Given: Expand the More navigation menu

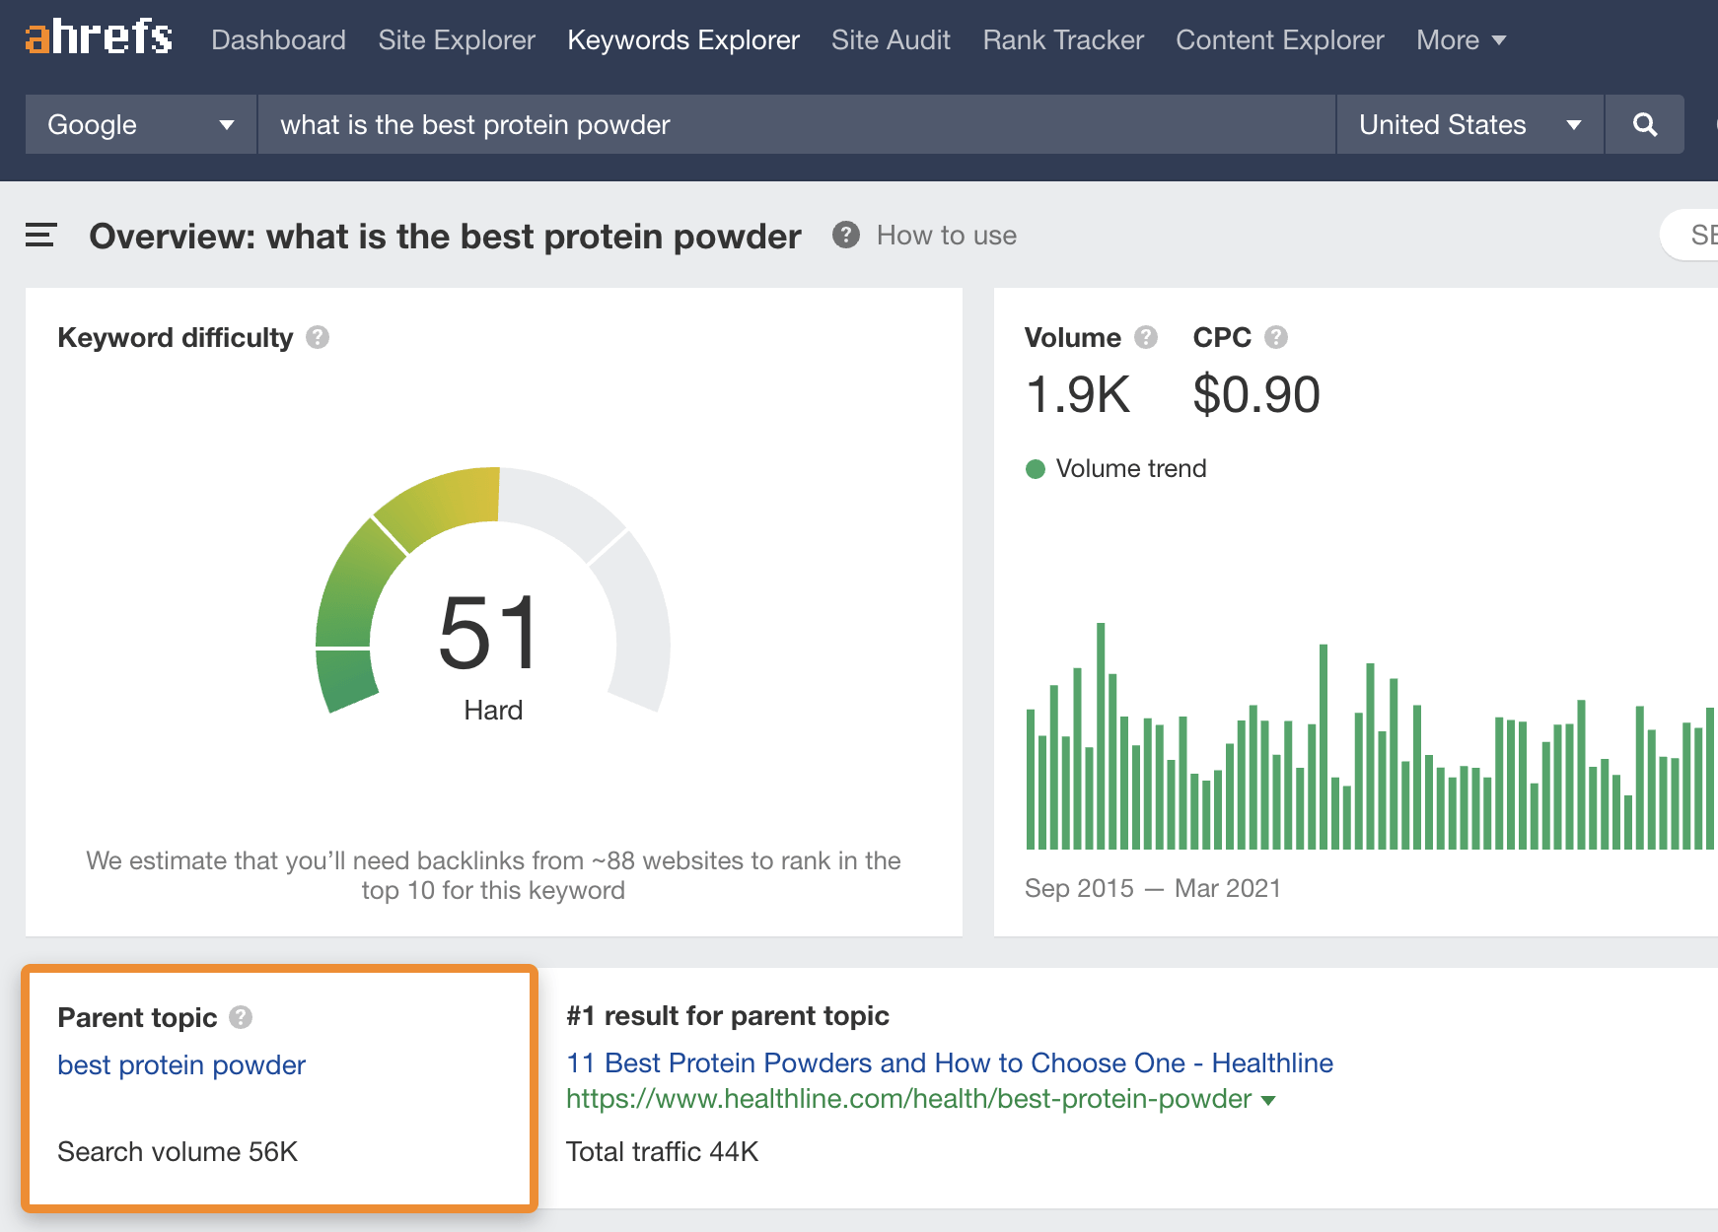Looking at the screenshot, I should (1461, 40).
